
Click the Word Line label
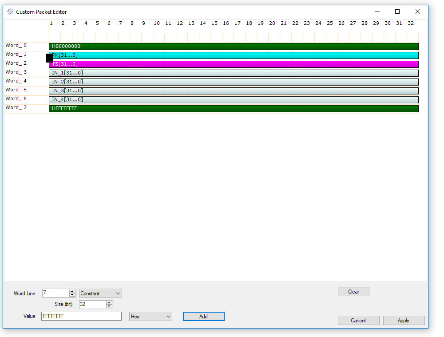[24, 294]
